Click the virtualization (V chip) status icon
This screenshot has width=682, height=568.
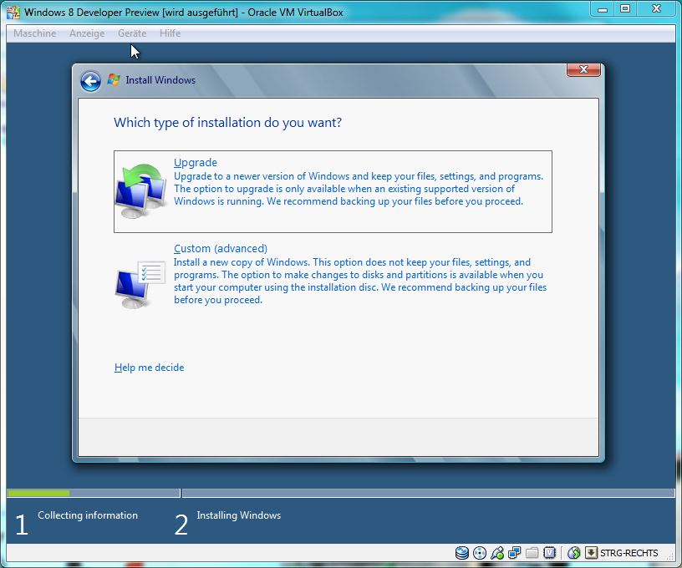[x=550, y=553]
